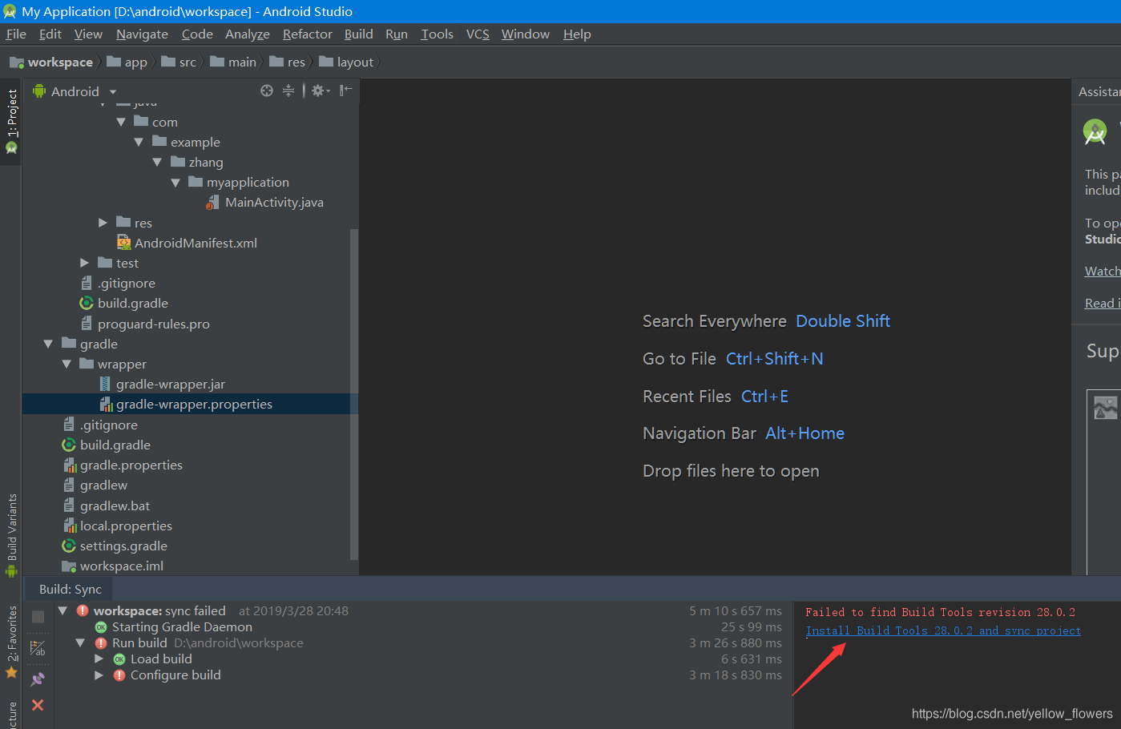The height and width of the screenshot is (729, 1121).
Task: Click layout in the navigation breadcrumb
Action: [x=347, y=62]
